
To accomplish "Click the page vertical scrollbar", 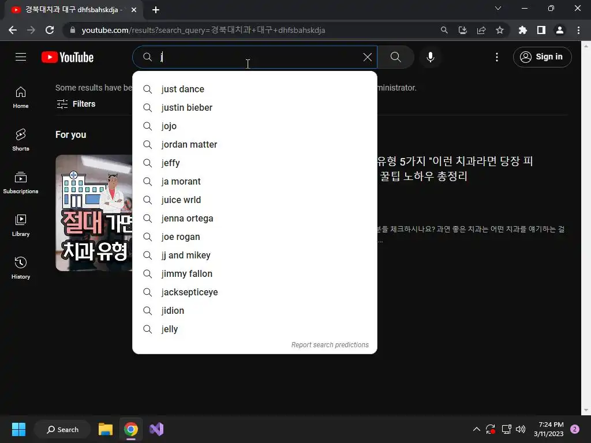I will (x=586, y=228).
